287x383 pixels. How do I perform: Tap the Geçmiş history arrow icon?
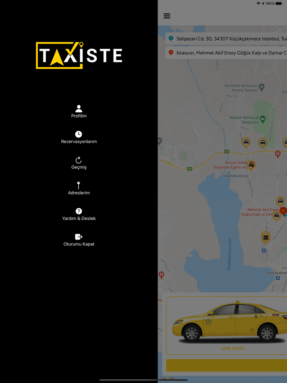[x=78, y=160]
